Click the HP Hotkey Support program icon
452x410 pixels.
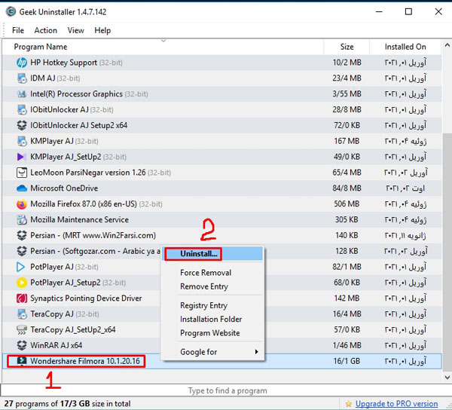point(22,63)
